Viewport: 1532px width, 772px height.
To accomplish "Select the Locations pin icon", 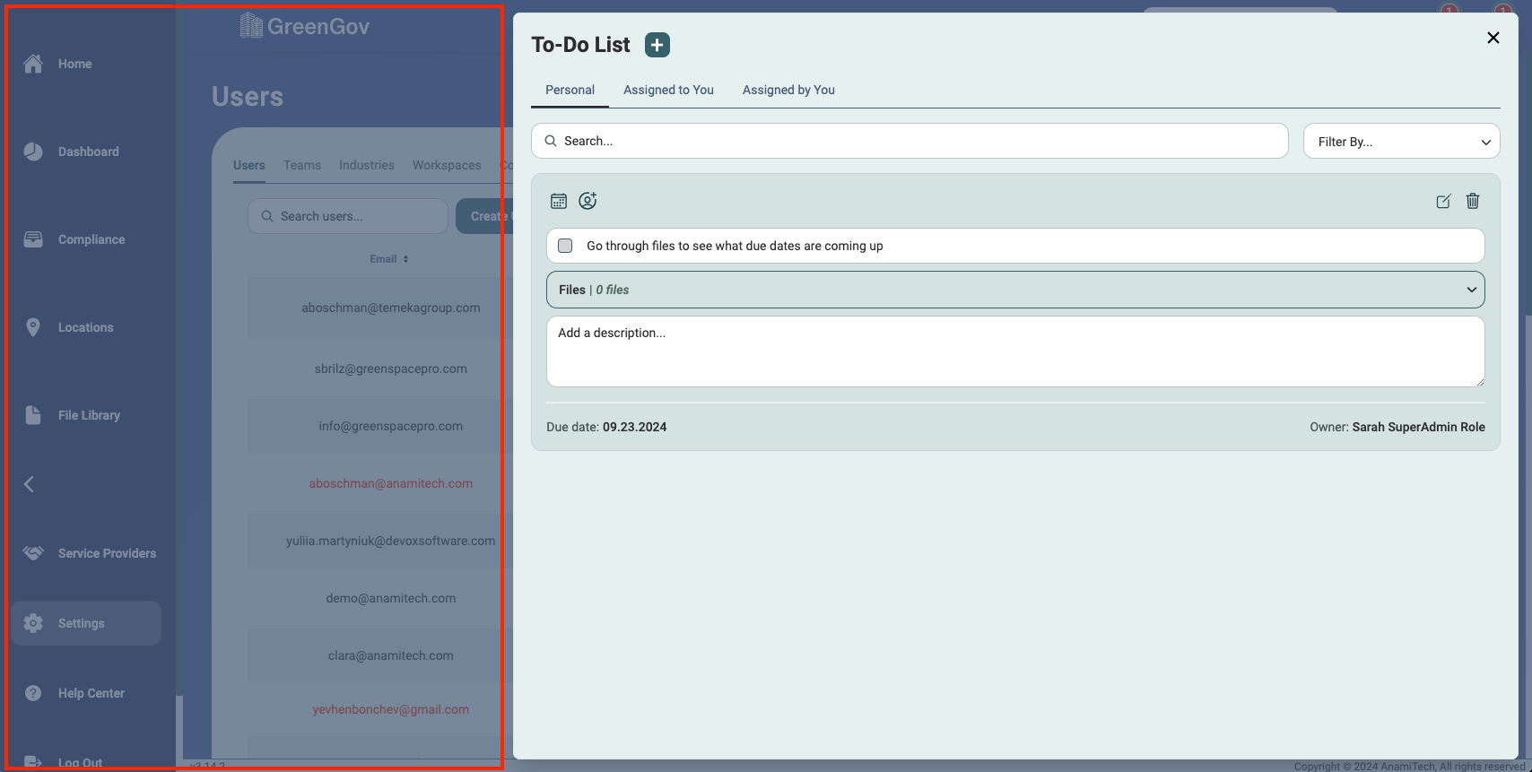I will (33, 327).
